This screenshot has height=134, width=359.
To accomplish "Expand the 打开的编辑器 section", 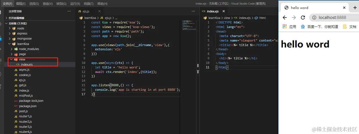I will pos(40,18).
